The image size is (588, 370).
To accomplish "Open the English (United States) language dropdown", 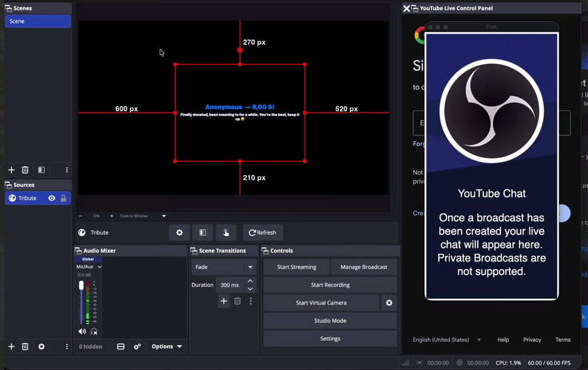I will [x=447, y=340].
